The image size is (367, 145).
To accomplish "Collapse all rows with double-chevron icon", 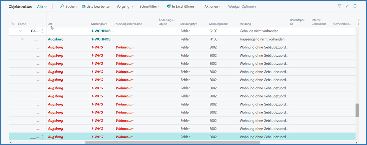I will [13, 24].
